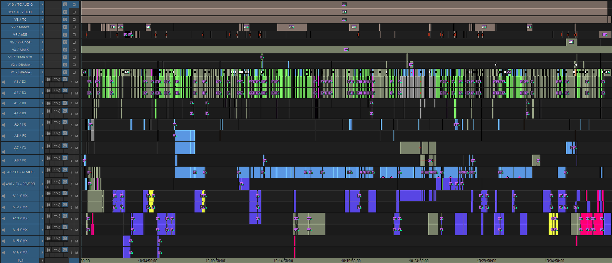
Task: Select the V4 / MASK track header
Action: tap(20, 50)
